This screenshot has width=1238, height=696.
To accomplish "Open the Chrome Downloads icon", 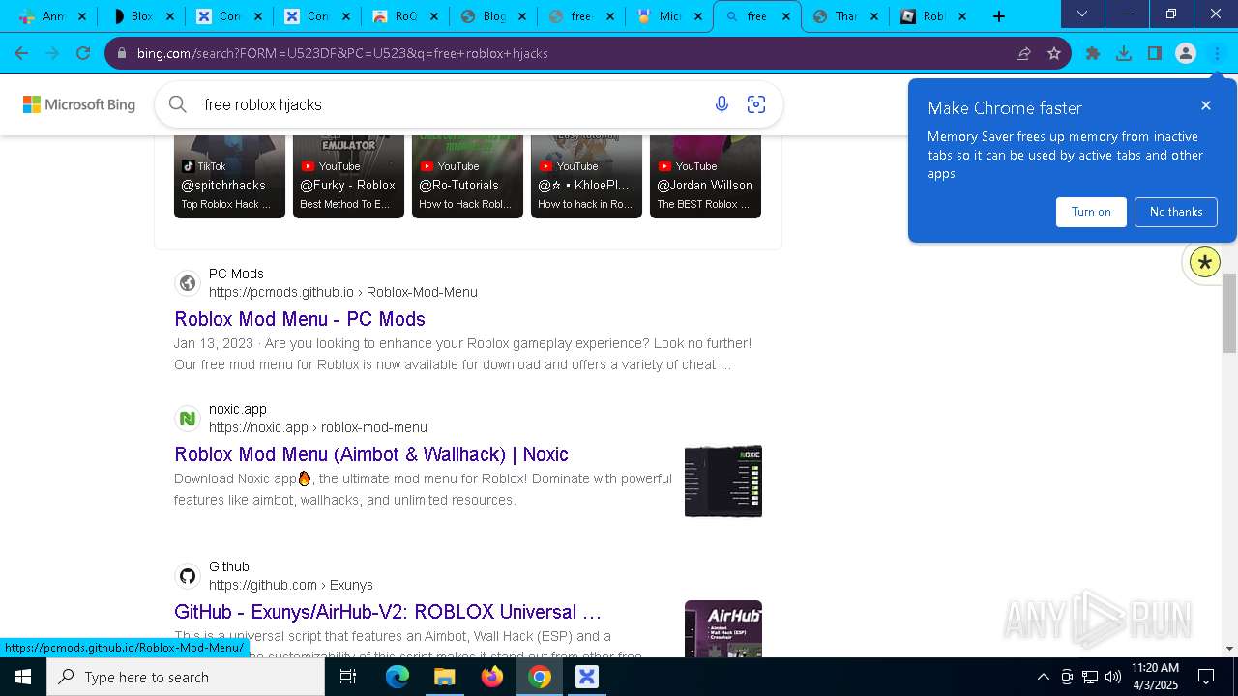I will tap(1124, 53).
